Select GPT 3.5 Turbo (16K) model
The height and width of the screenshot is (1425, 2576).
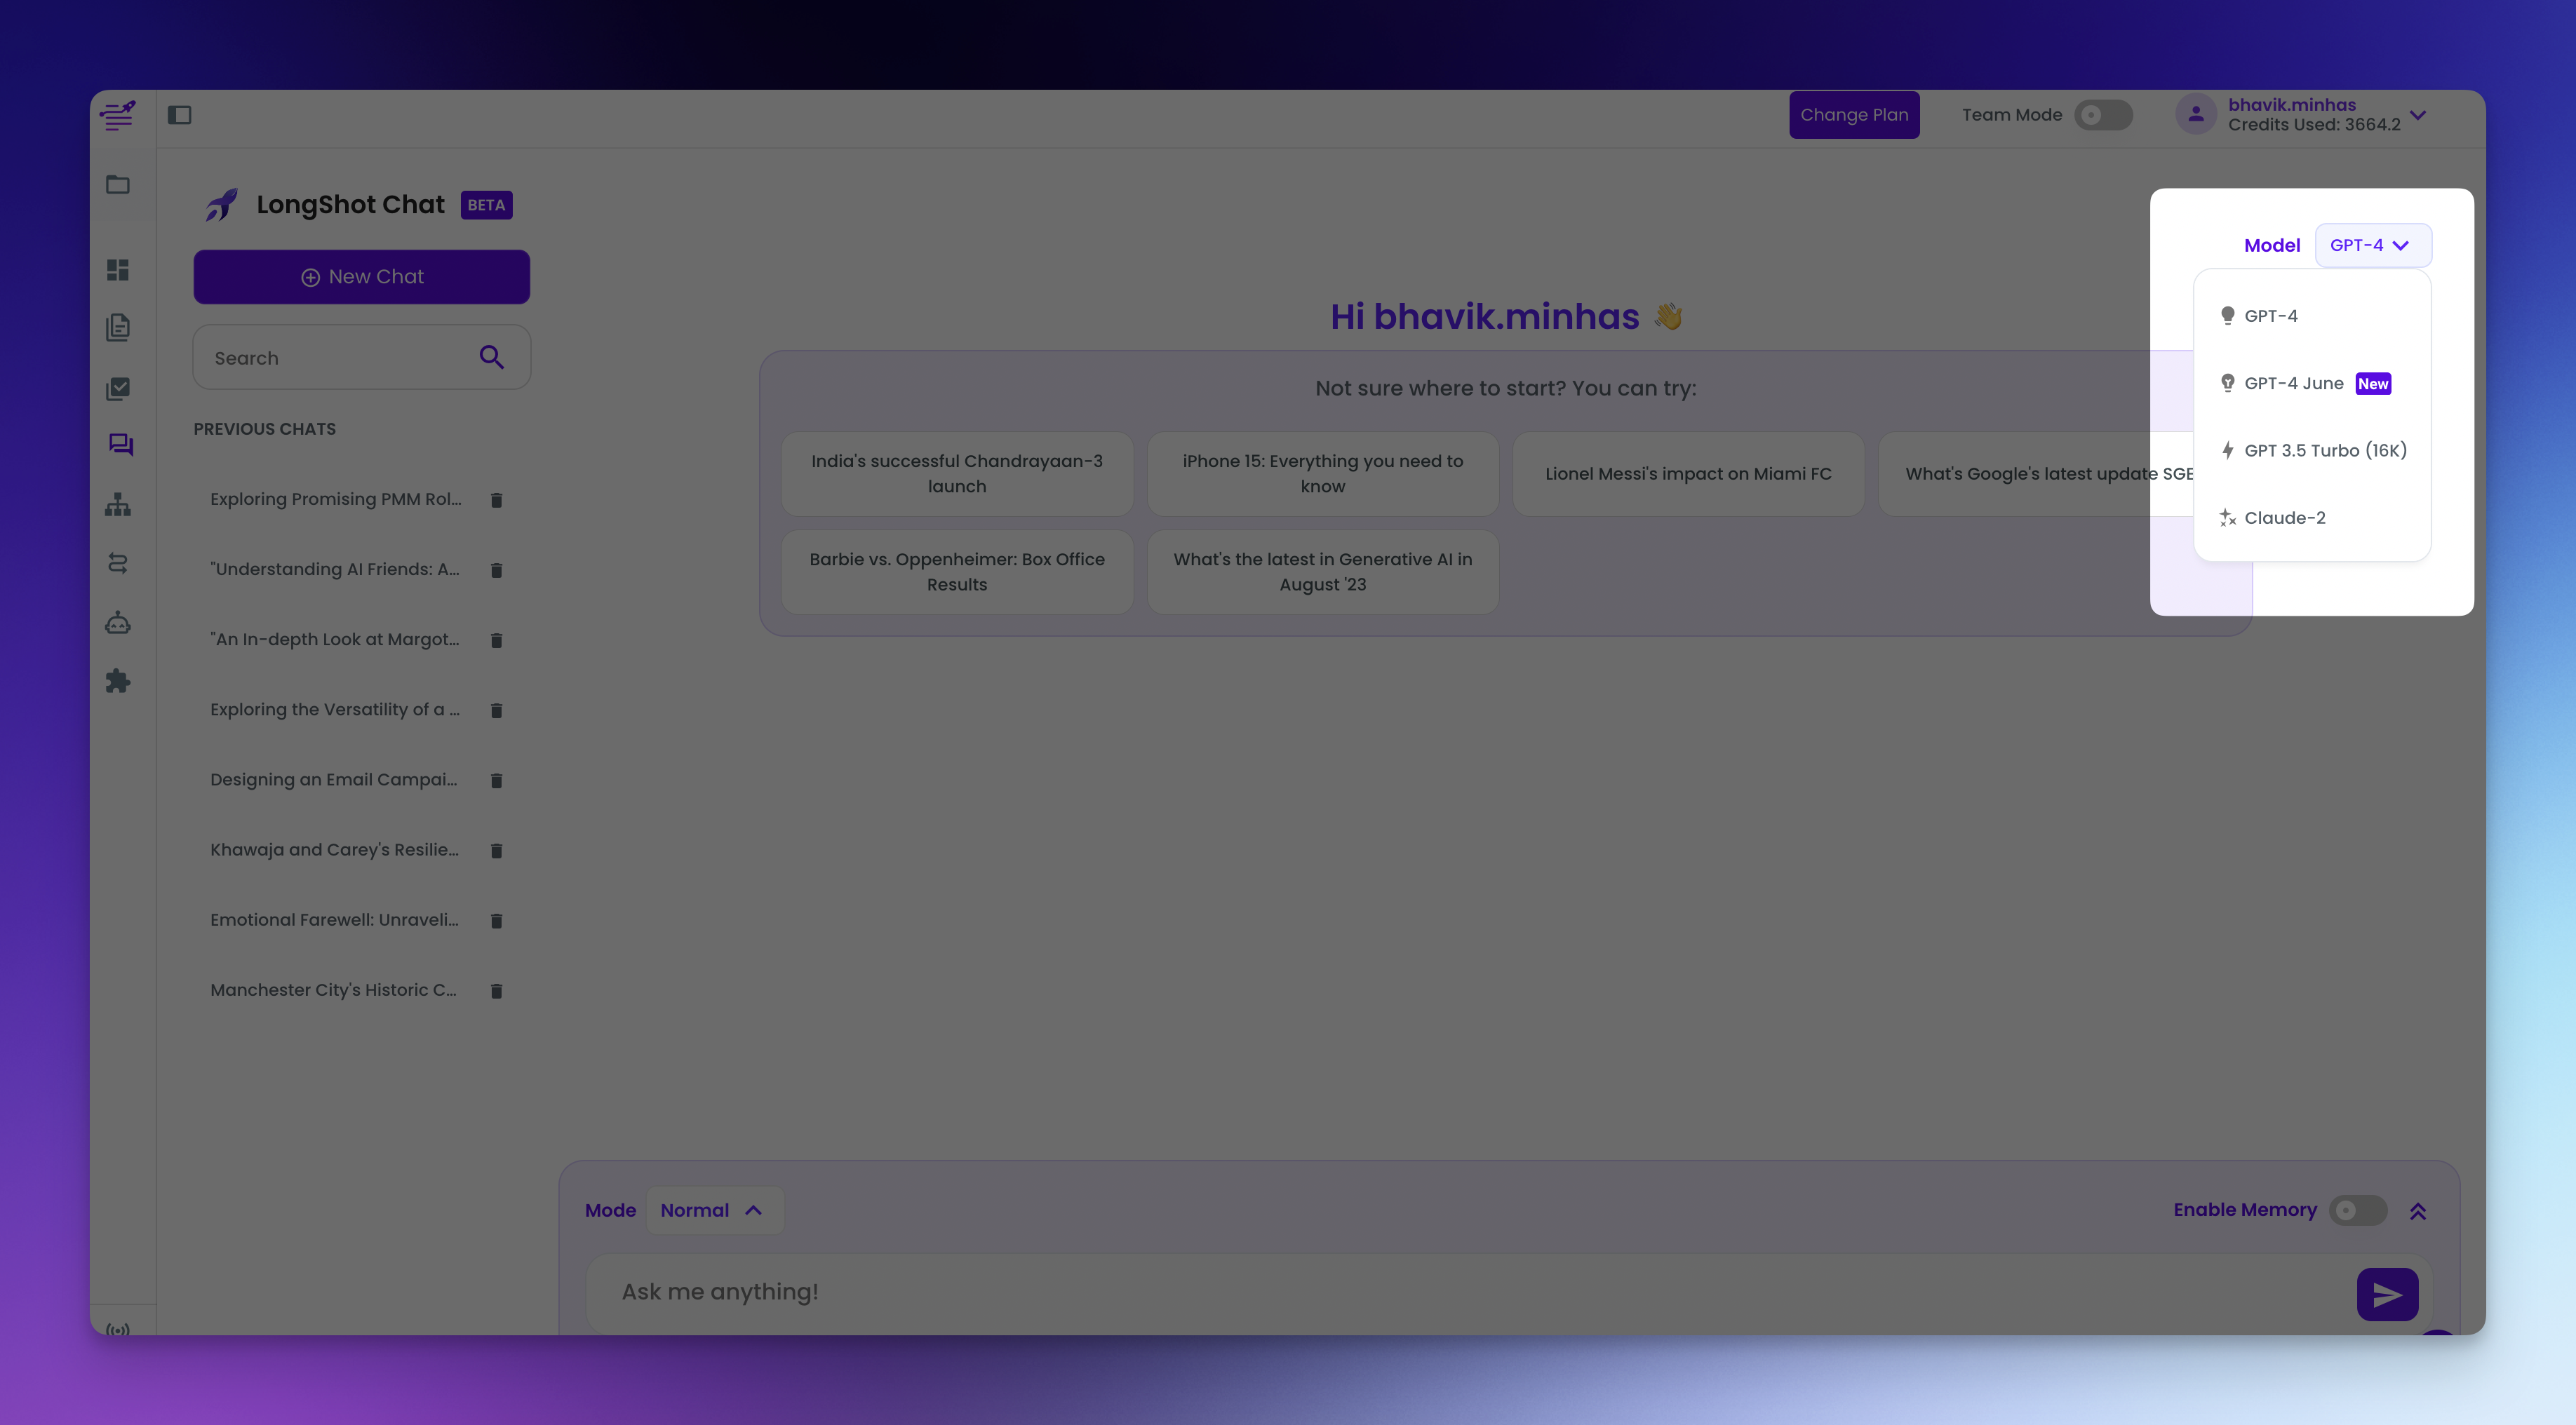tap(2312, 450)
